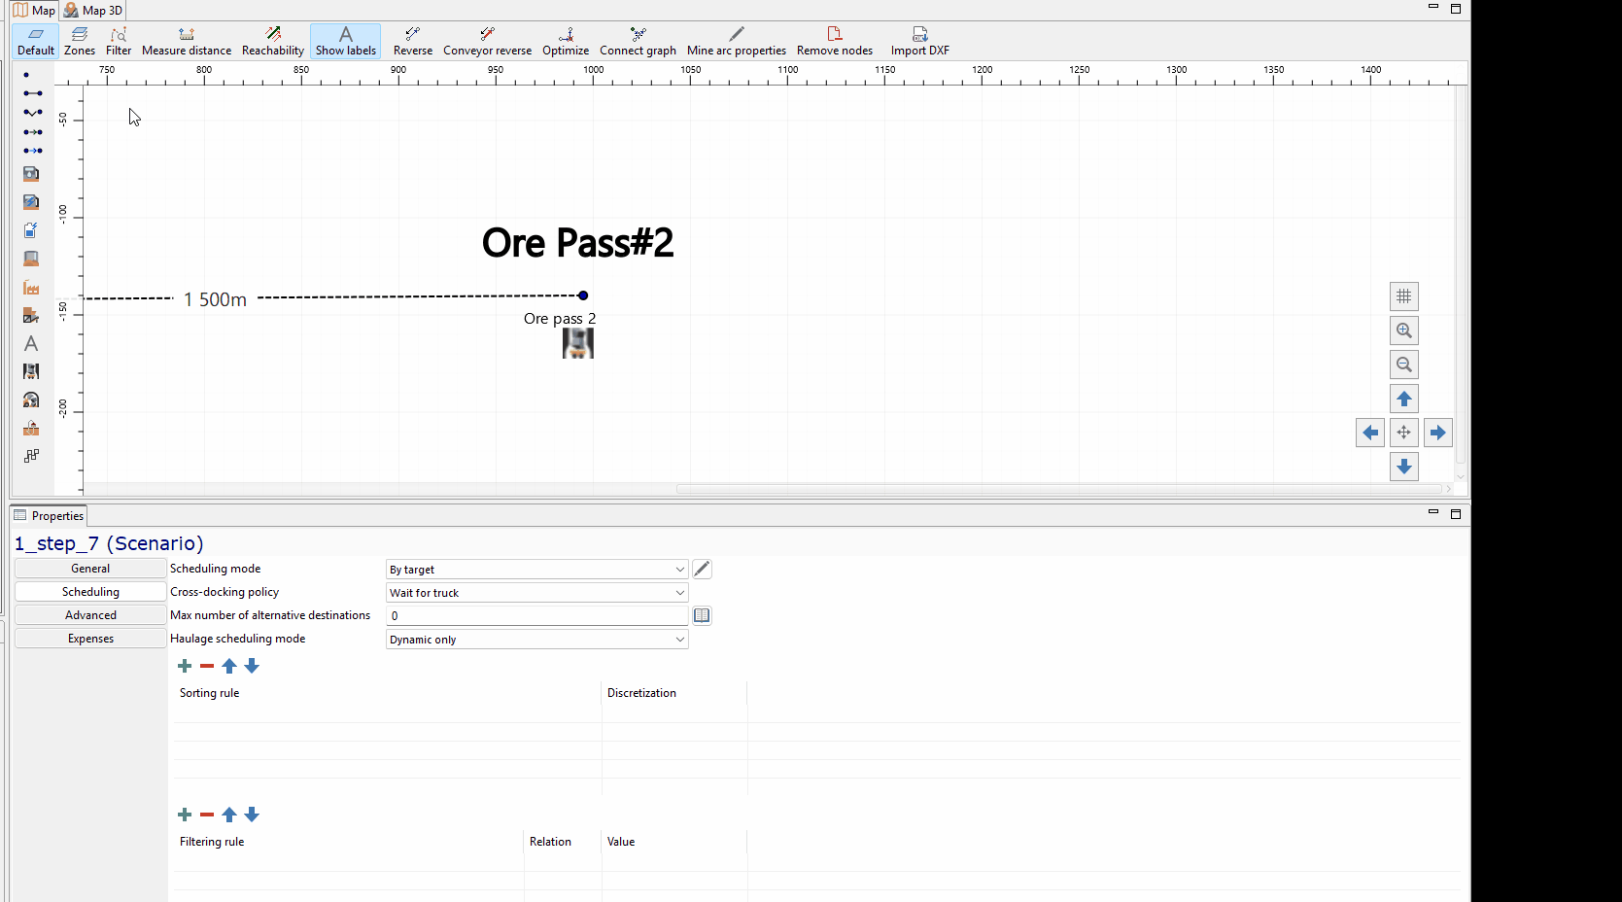
Task: Add a sorting rule with plus
Action: click(x=185, y=666)
